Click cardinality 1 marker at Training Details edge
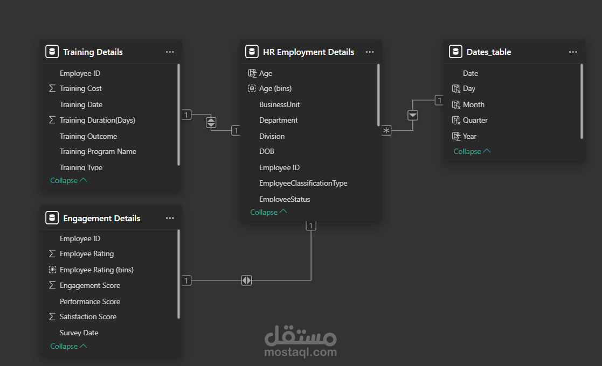Screen dimensions: 602x366 click(186, 115)
